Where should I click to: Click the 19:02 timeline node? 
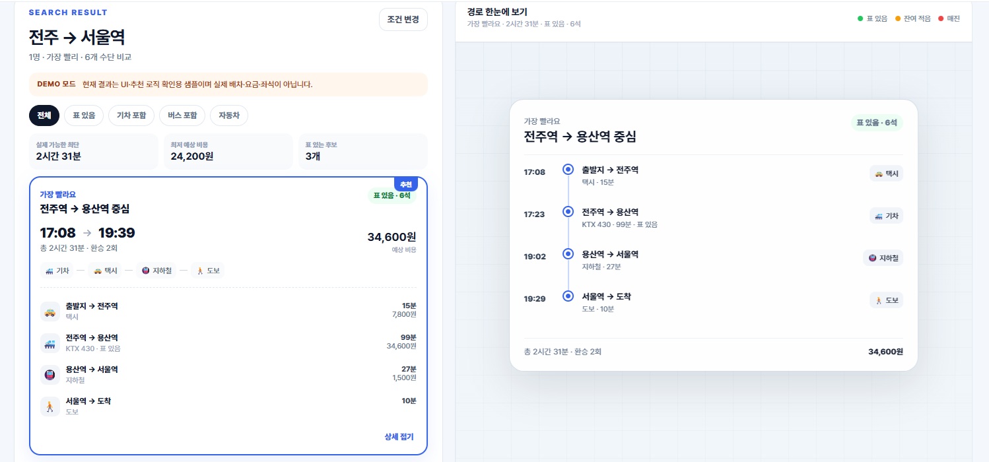[x=568, y=254]
